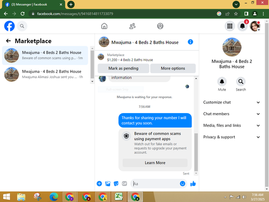Image resolution: width=269 pixels, height=202 pixels.
Task: Choose a sticker from the composer
Action: click(116, 184)
